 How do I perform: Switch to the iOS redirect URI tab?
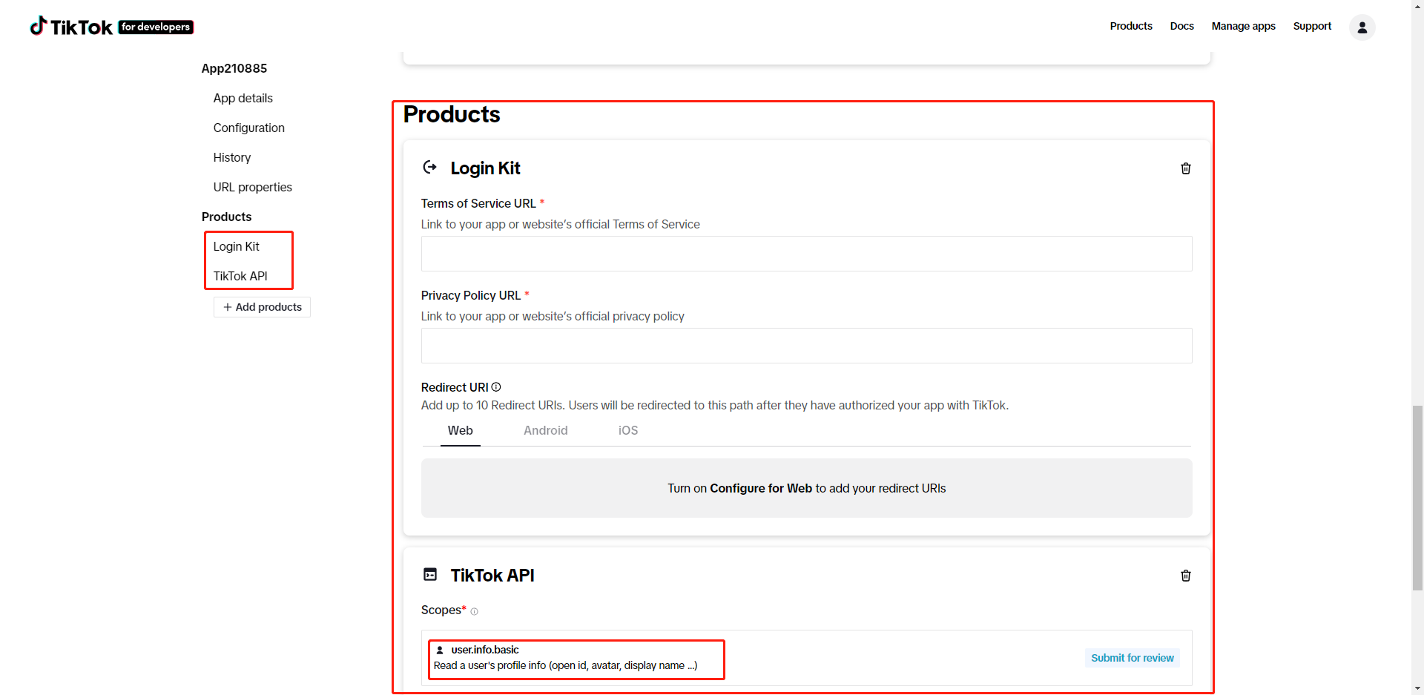pos(628,430)
